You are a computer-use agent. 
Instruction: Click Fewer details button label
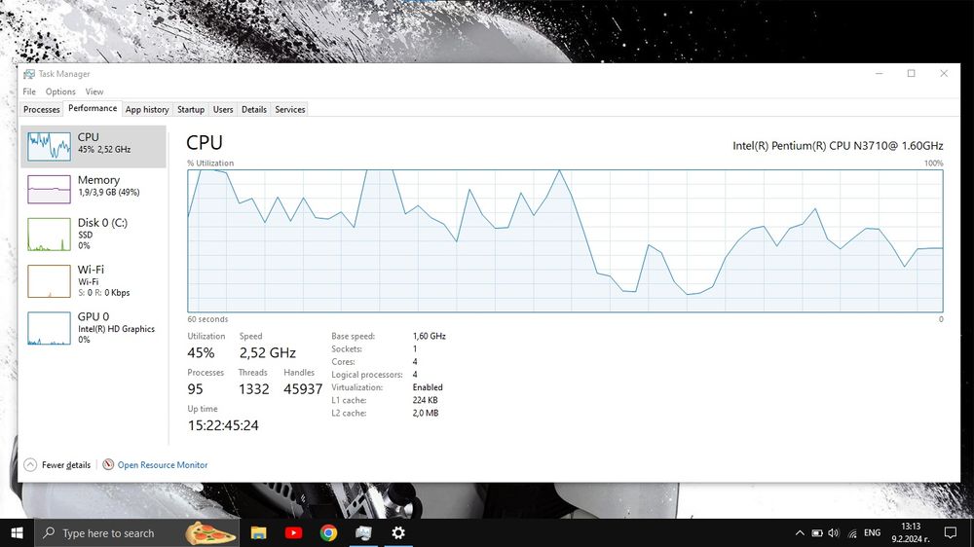(x=66, y=464)
